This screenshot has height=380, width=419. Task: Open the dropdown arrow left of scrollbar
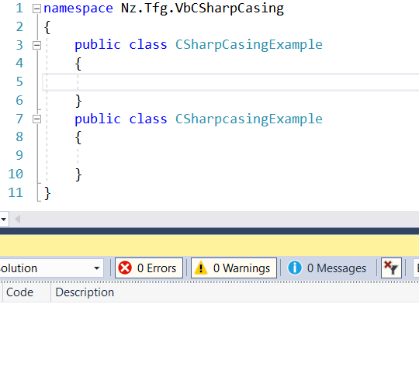[x=4, y=219]
